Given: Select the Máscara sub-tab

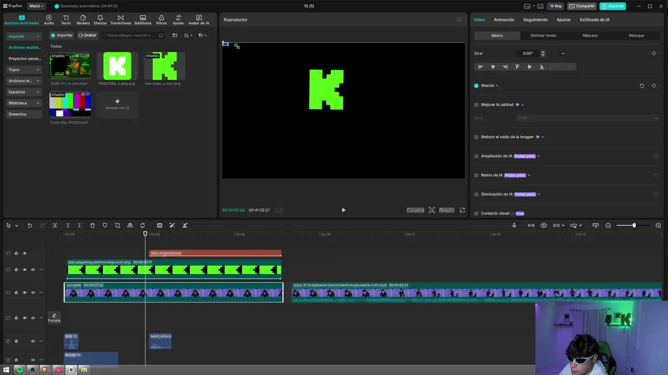Looking at the screenshot, I should tap(590, 35).
